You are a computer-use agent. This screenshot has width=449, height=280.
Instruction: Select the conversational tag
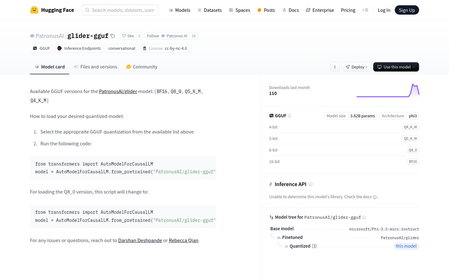[x=122, y=48]
